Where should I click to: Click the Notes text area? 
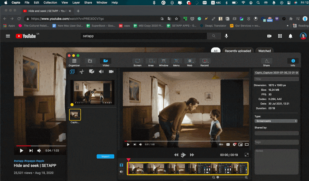[x=277, y=161]
